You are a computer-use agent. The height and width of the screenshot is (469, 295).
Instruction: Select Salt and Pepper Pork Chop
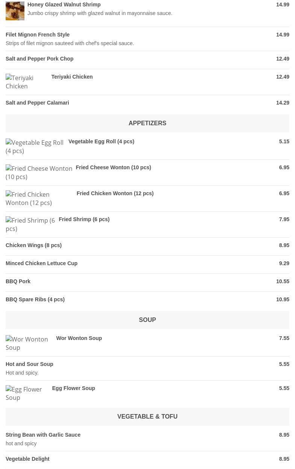click(x=39, y=59)
